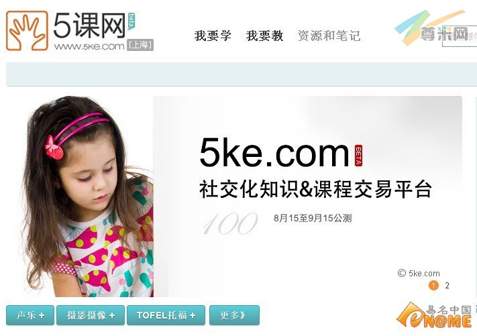Switch to banner slide 1 orange dot
This screenshot has width=477, height=336.
pyautogui.click(x=433, y=286)
